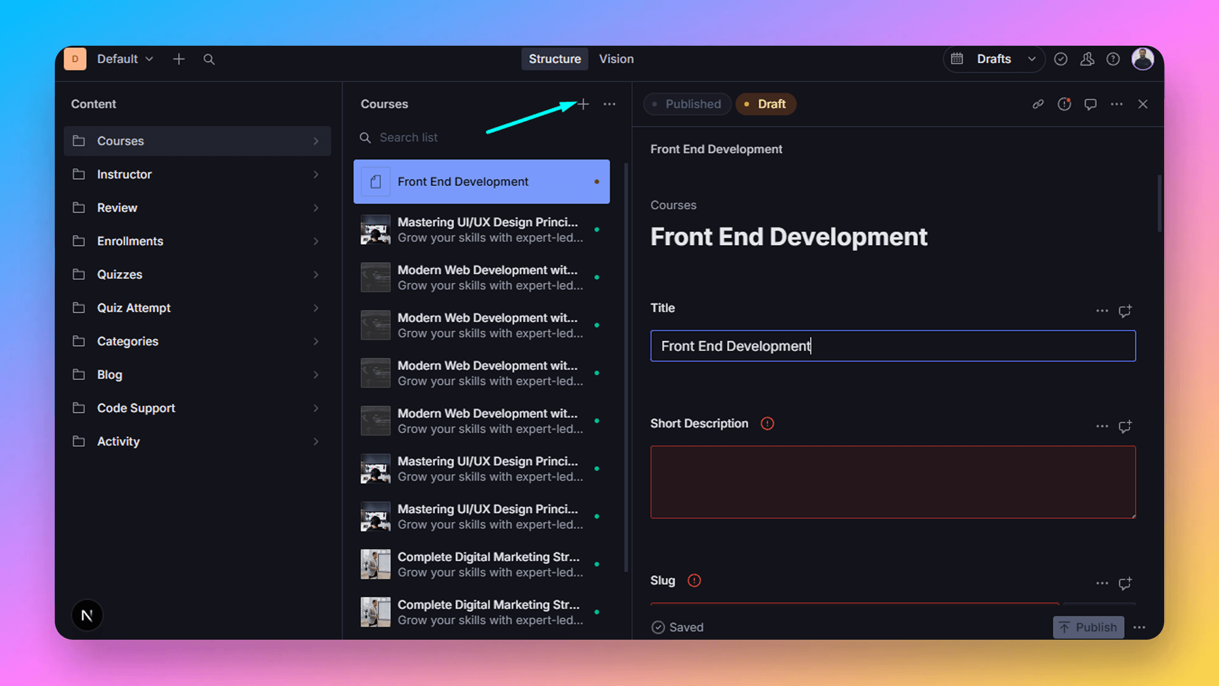This screenshot has height=686, width=1219.
Task: Open the help question mark icon
Action: [x=1113, y=59]
